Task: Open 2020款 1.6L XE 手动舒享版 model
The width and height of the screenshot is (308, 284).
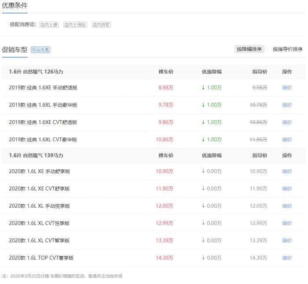Action: [x=40, y=171]
